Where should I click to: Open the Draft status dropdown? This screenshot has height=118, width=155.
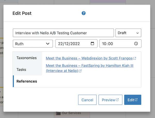coord(128,33)
